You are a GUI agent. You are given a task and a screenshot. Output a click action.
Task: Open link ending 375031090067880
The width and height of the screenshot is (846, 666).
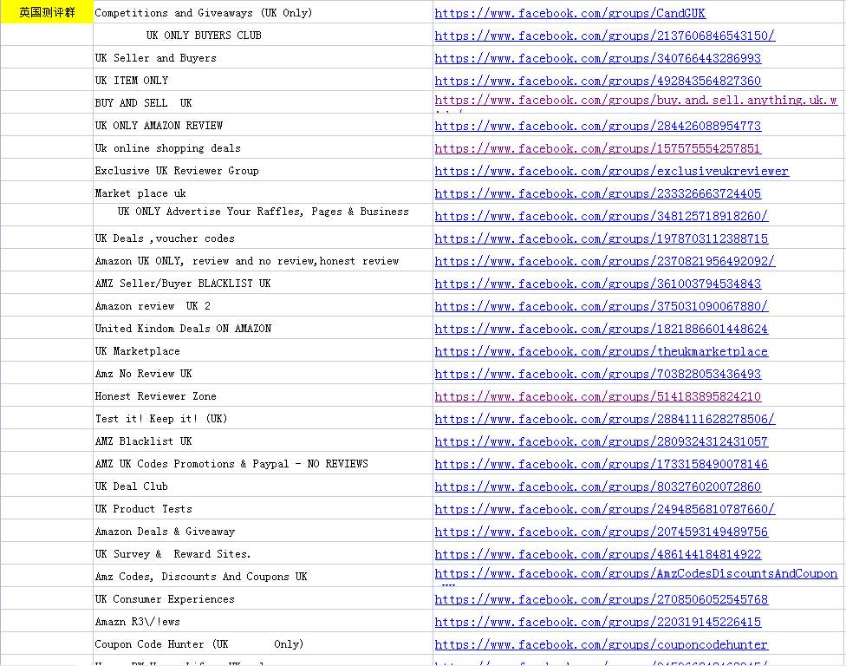point(601,307)
